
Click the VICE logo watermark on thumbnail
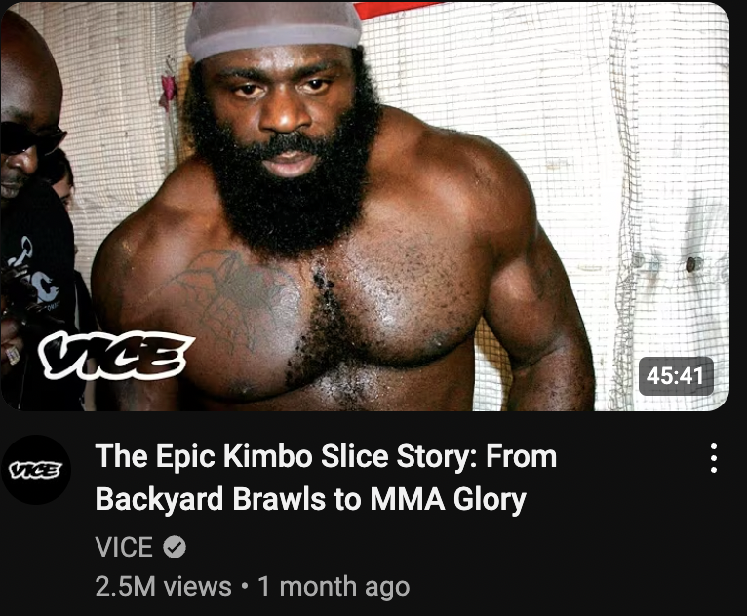[116, 355]
